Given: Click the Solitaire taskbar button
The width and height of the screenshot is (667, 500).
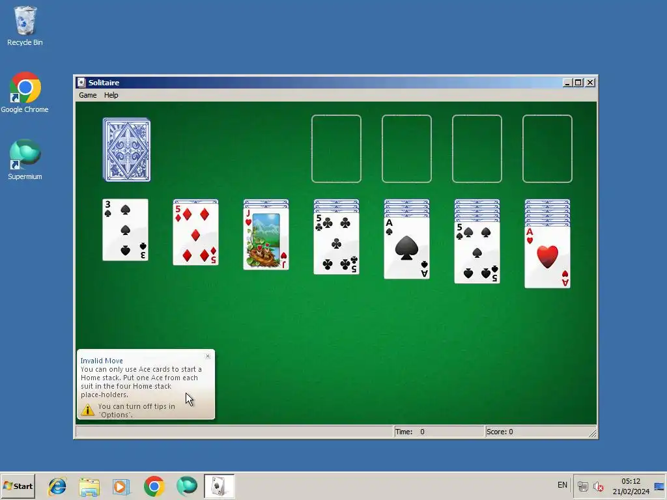Looking at the screenshot, I should pyautogui.click(x=219, y=486).
